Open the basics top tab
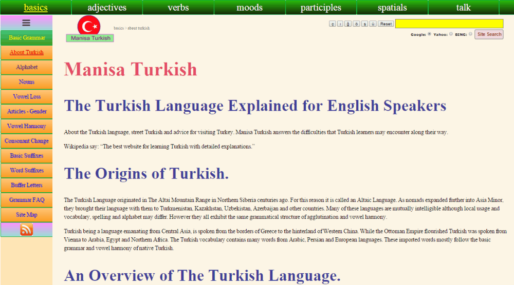 click(x=36, y=7)
